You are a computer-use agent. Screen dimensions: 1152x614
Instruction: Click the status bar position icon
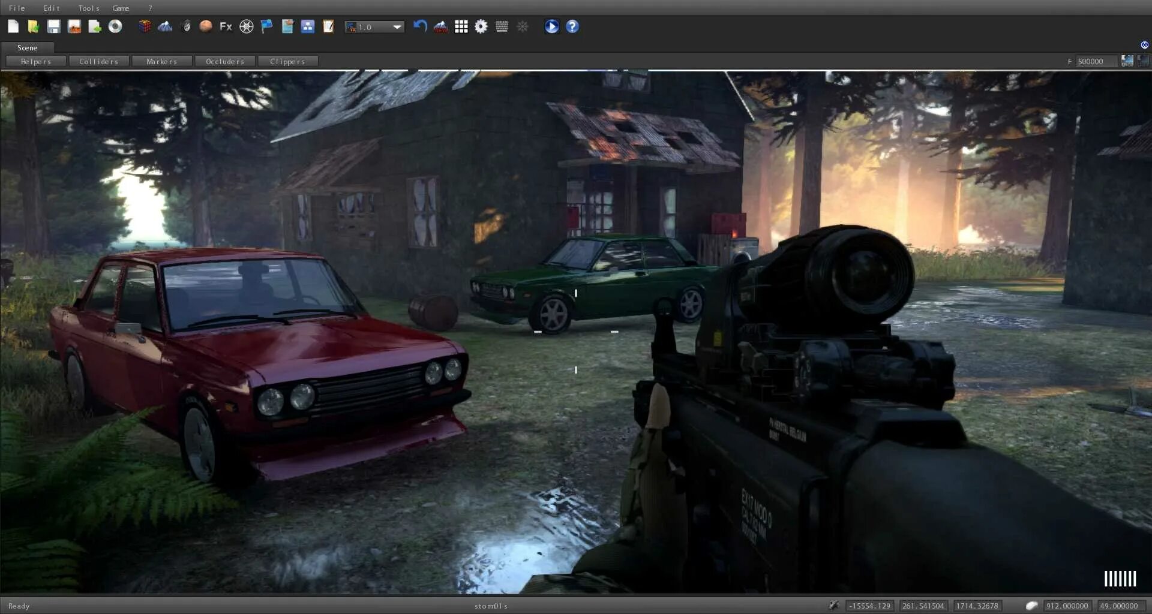pos(834,606)
